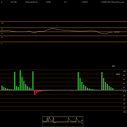Select the MR pane title label
Image resolution: width=127 pixels, height=127 pixels.
point(113,66)
